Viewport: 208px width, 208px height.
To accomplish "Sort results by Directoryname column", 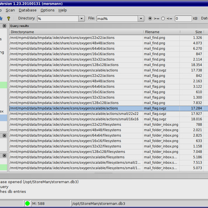I will [76, 32].
